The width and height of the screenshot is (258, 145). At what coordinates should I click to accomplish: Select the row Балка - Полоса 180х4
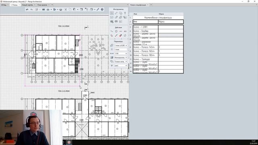pyautogui.click(x=158, y=55)
